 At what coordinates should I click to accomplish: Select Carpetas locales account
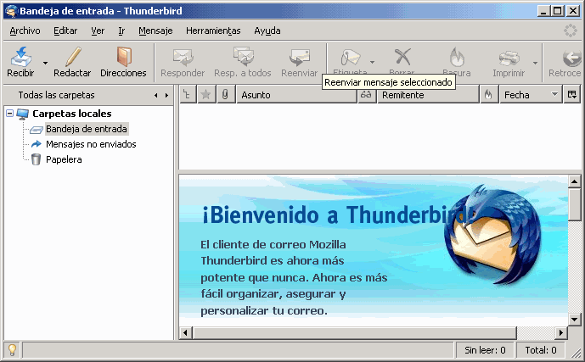coord(72,114)
